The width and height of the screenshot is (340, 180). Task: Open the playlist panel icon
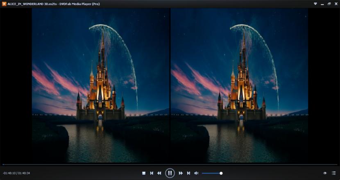(x=333, y=173)
